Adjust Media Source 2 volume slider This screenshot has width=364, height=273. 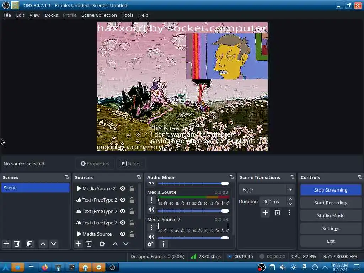point(193,237)
